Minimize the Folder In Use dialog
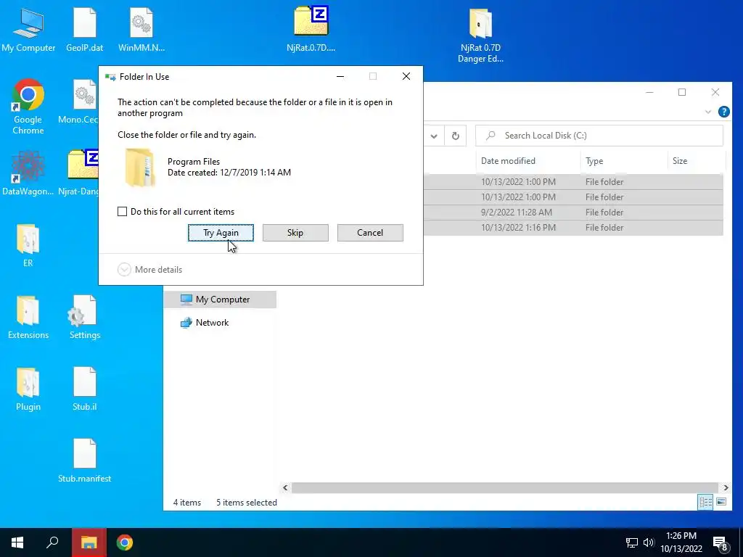The image size is (743, 557). coord(340,76)
